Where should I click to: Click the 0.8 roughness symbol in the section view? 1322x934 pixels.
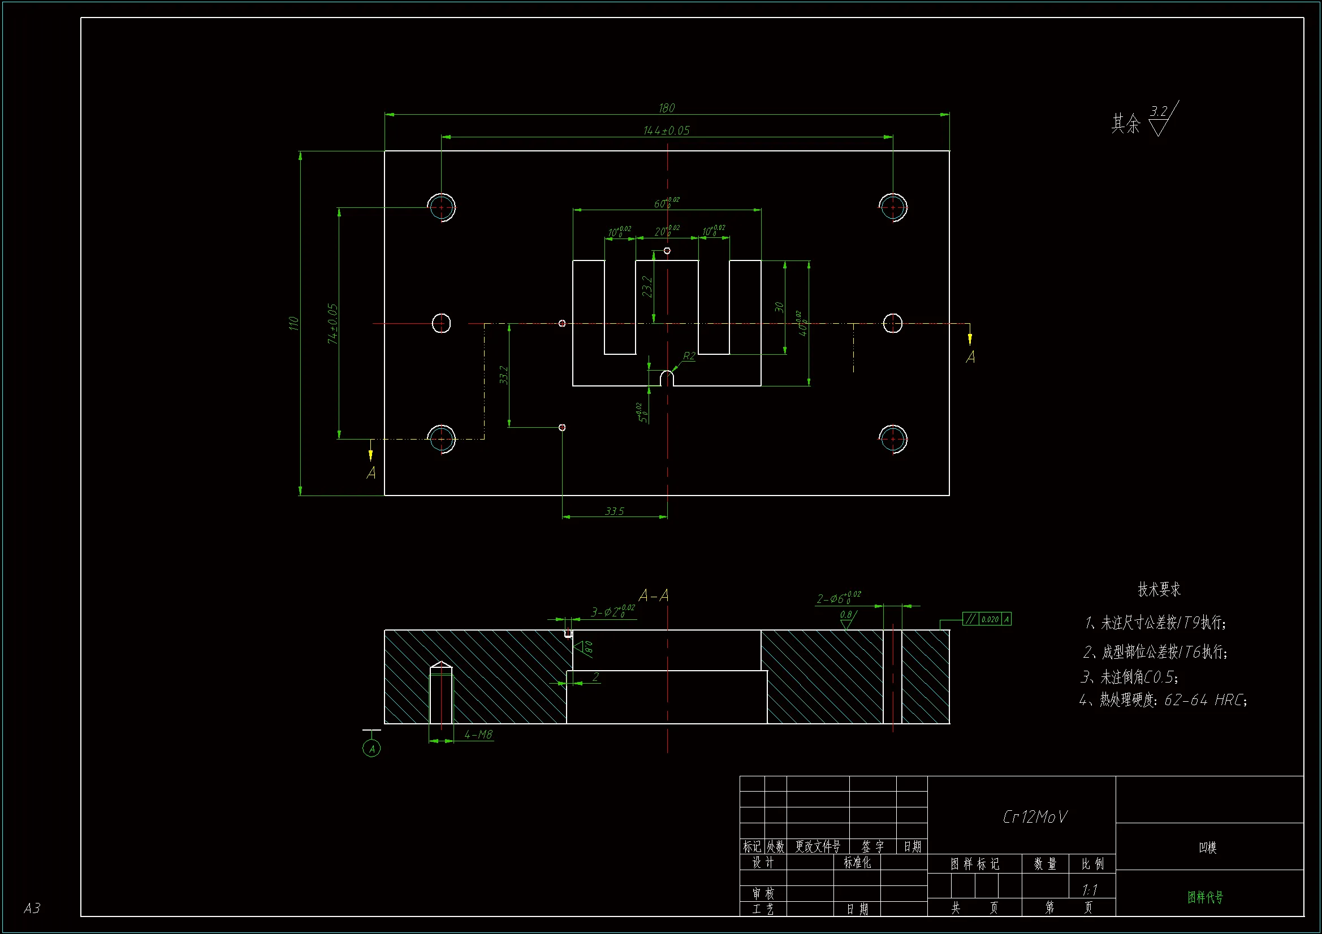pyautogui.click(x=847, y=619)
